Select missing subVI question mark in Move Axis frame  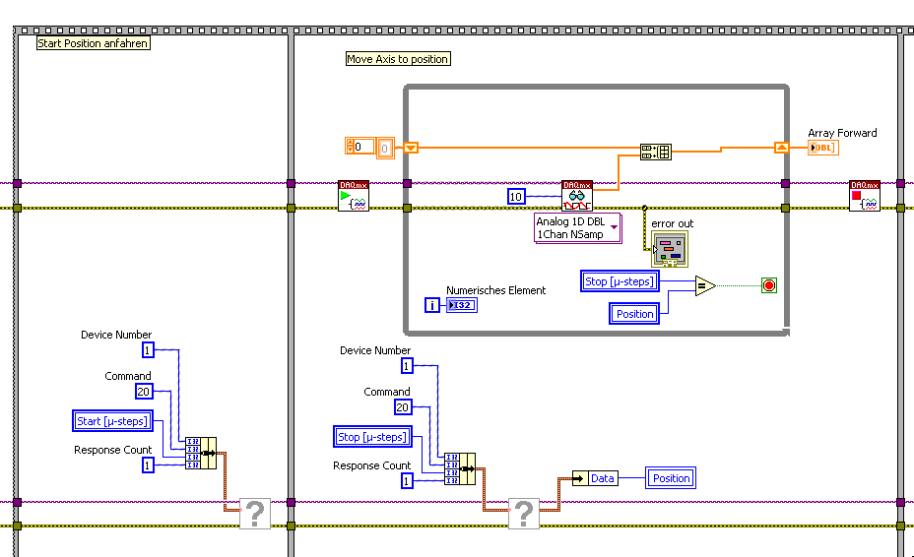pyautogui.click(x=523, y=514)
